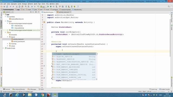173x97 pixels.
Task: Open Gradle side panel on right edge
Action: click(172, 27)
